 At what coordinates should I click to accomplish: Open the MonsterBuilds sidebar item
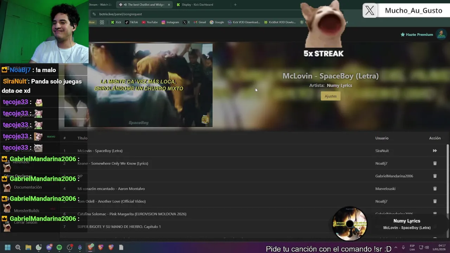(26, 210)
